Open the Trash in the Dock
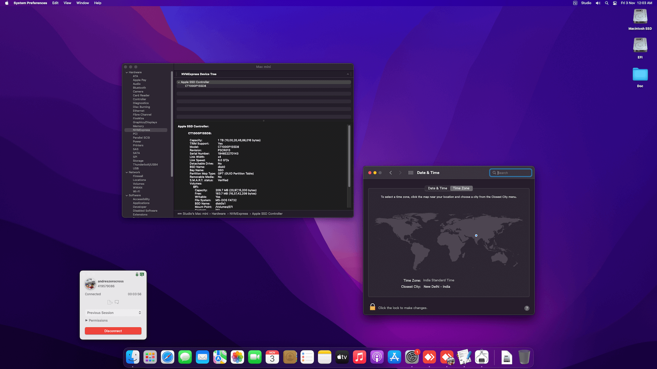Screen dimensions: 657x369 pyautogui.click(x=524, y=357)
